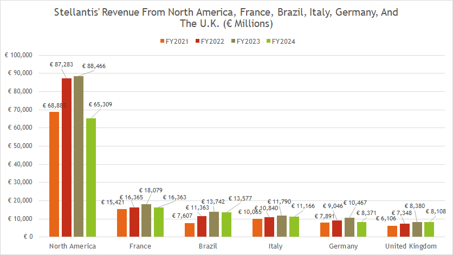Click North America FY2024 green bar

(91, 178)
